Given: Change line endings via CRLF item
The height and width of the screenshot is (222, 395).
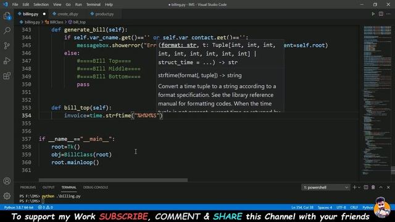Looking at the screenshot, I should point(354,207).
